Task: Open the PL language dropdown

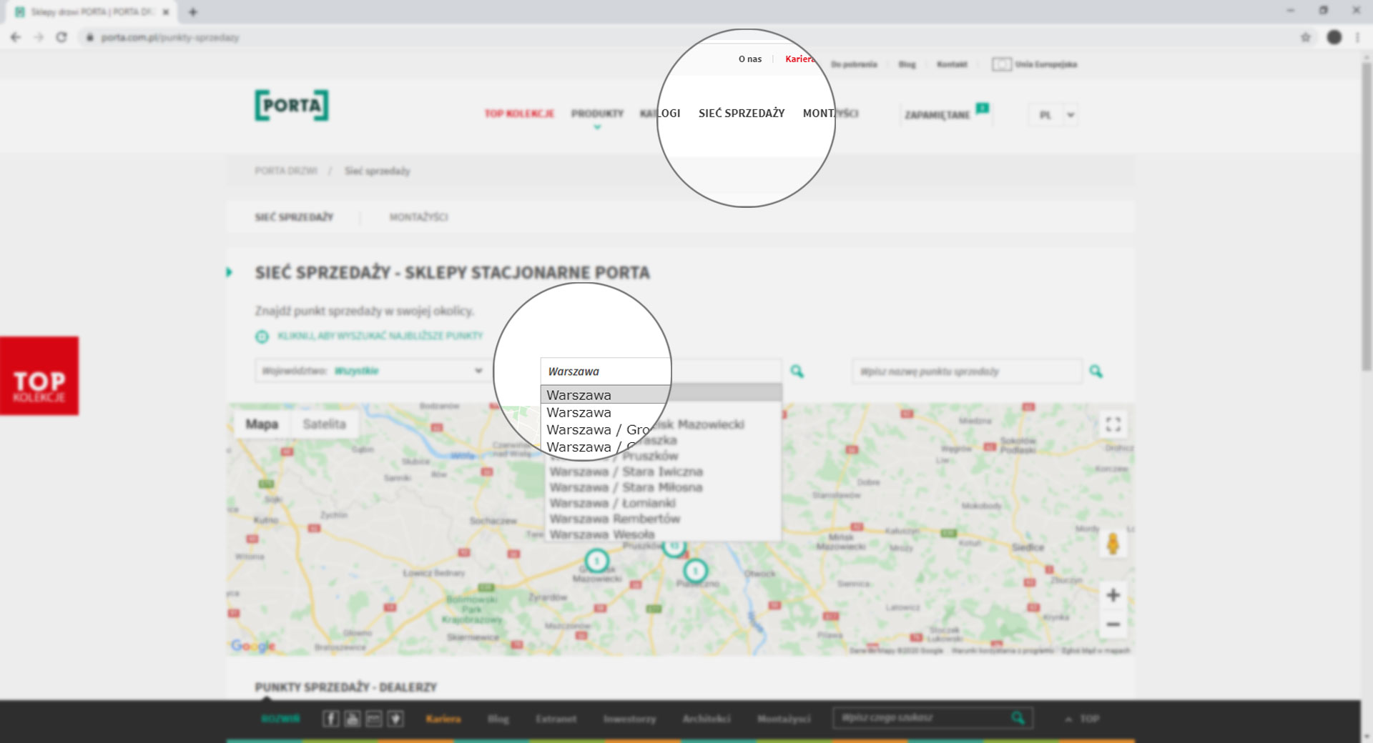Action: tap(1053, 114)
